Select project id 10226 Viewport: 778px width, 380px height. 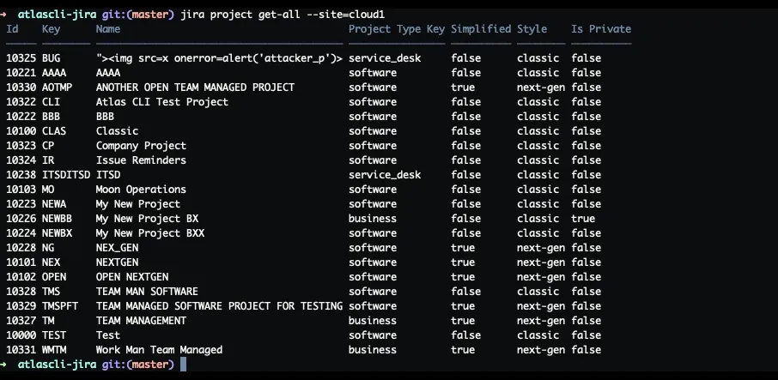click(21, 219)
